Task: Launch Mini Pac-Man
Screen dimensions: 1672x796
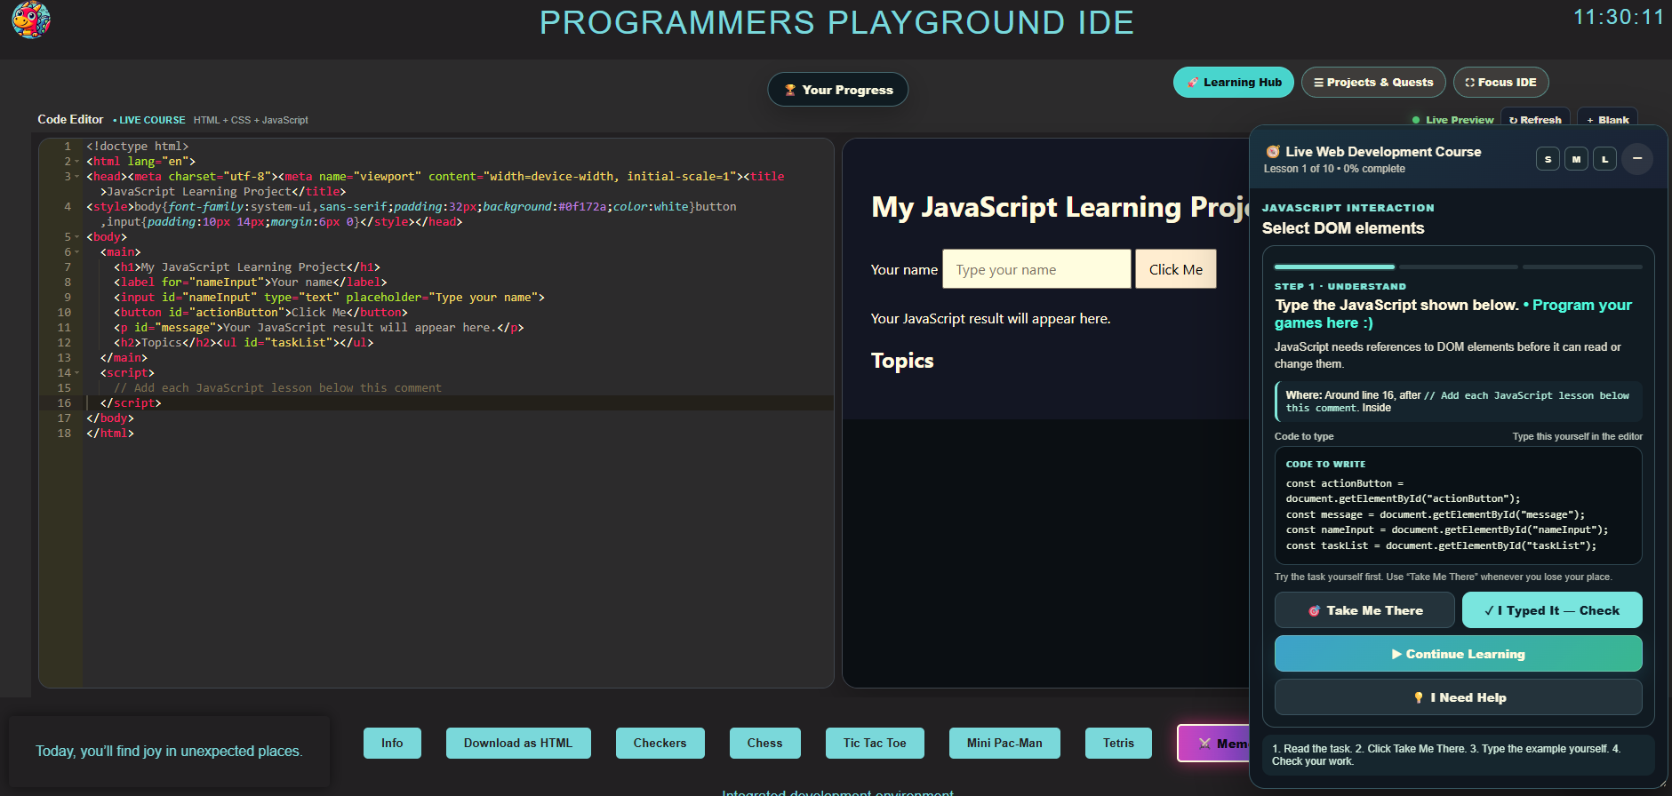Action: click(x=1004, y=744)
